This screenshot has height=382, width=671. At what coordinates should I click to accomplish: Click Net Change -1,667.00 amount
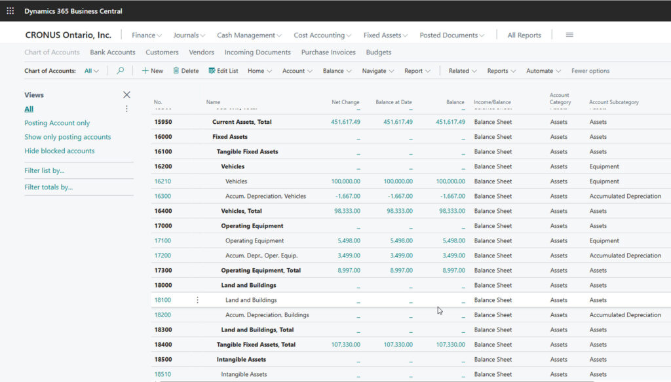(x=347, y=196)
